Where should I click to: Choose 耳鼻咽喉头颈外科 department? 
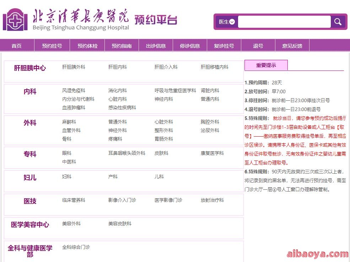tap(127, 153)
